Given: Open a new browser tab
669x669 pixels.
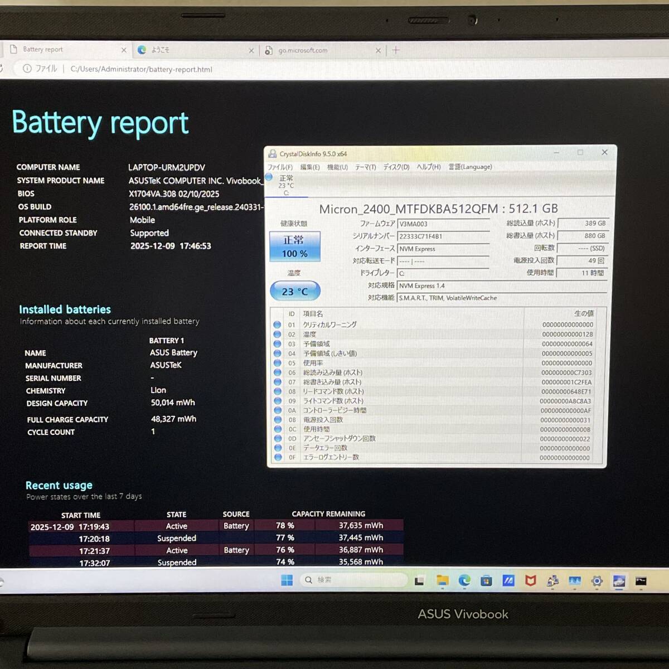Looking at the screenshot, I should 396,50.
